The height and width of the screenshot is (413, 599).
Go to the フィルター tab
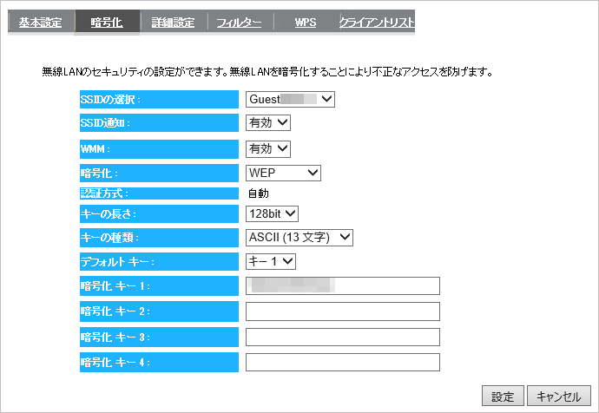pyautogui.click(x=240, y=23)
